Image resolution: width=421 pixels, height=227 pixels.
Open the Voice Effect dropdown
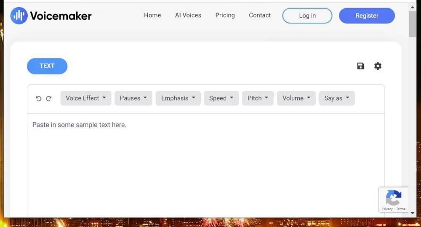[x=85, y=98]
